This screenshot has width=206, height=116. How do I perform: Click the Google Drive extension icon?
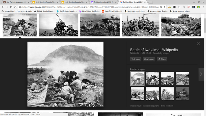click(x=198, y=7)
